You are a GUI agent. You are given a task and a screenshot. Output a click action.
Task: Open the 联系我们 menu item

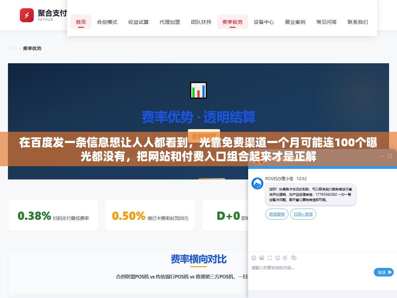tap(358, 22)
